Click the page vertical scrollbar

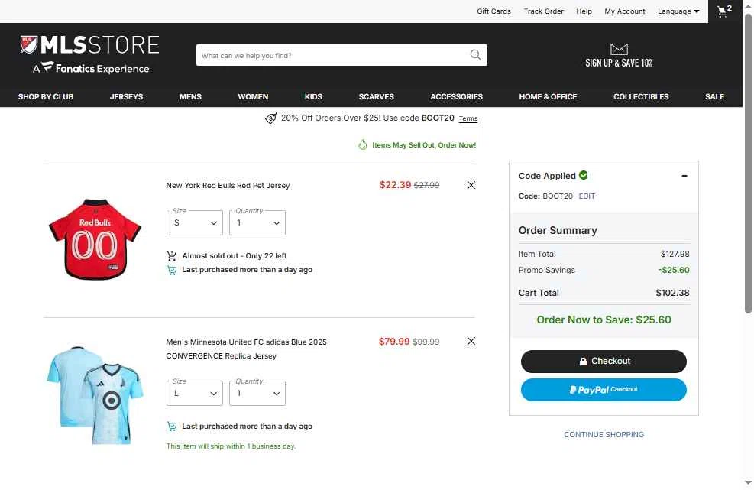click(x=748, y=164)
